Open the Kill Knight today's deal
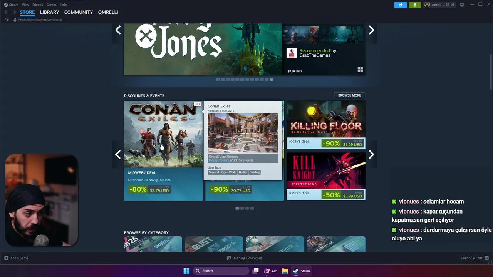 pos(326,176)
